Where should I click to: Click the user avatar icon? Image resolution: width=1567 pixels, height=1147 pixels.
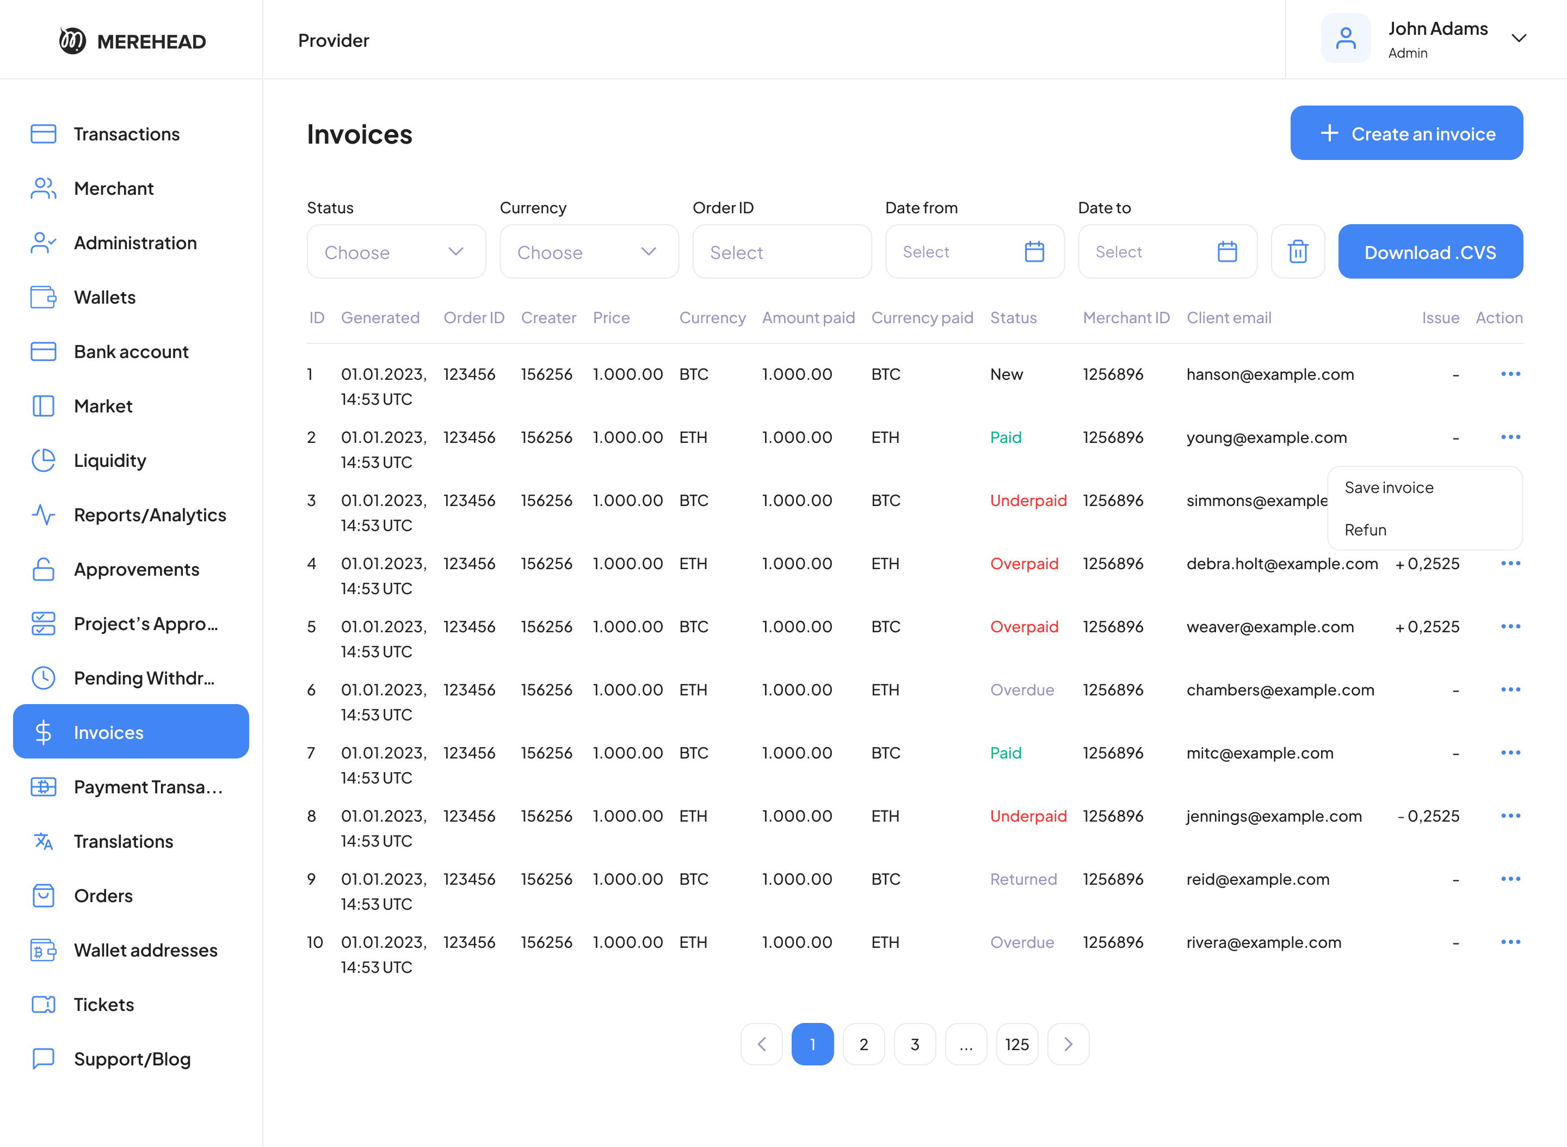tap(1345, 39)
